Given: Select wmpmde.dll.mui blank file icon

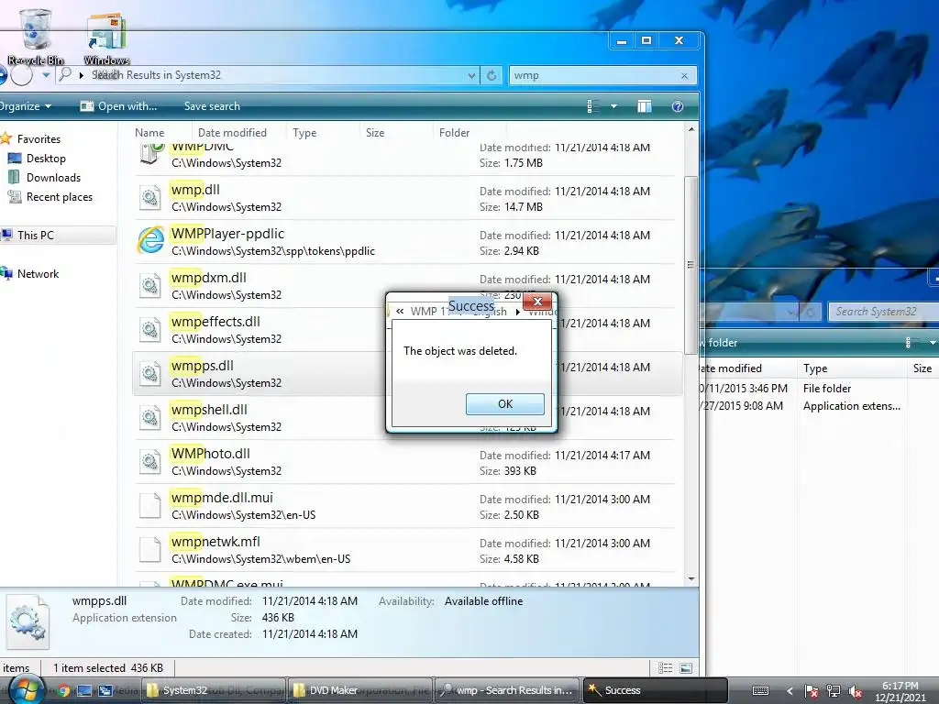Looking at the screenshot, I should tap(149, 505).
